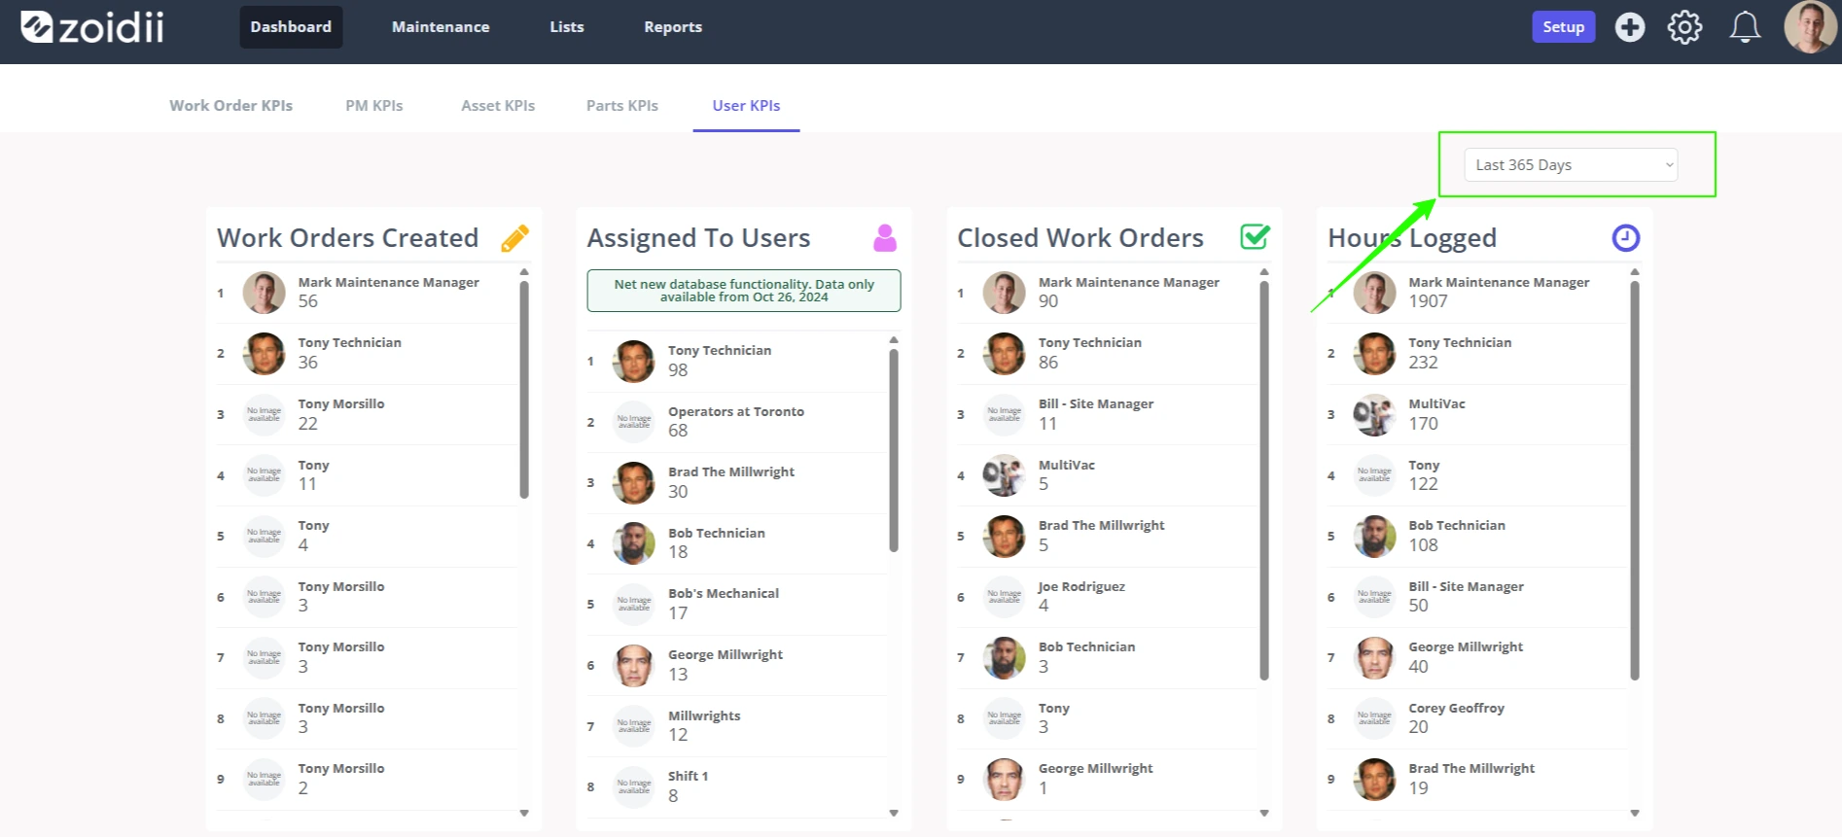Open the settings gear icon

[1685, 27]
